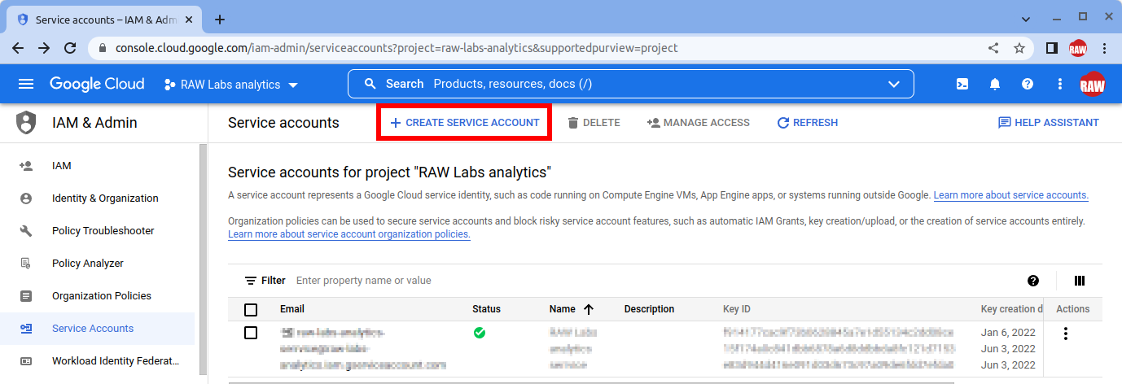The height and width of the screenshot is (384, 1122).
Task: Open the column display options icon
Action: pos(1080,281)
